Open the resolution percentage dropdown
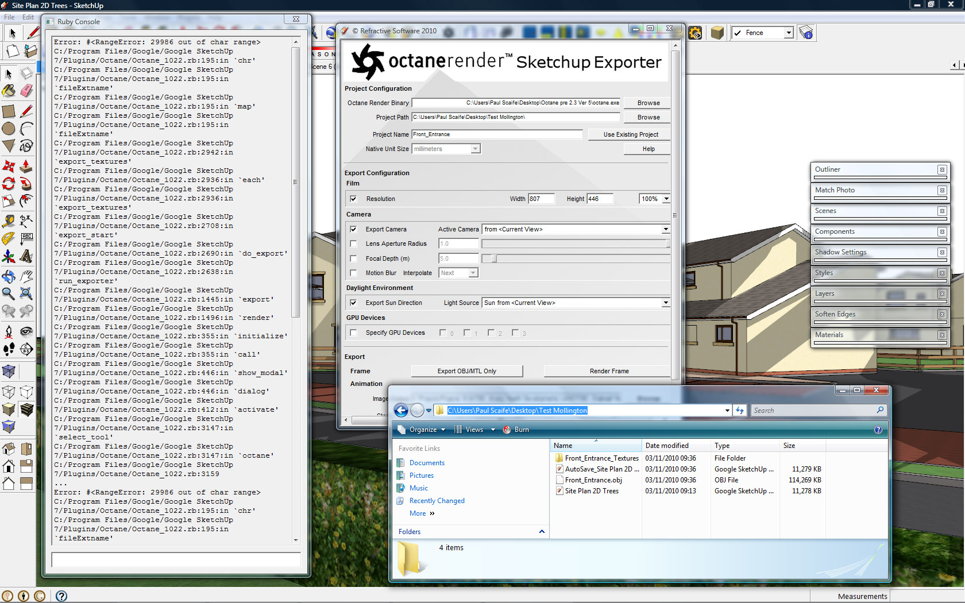The height and width of the screenshot is (603, 965). pyautogui.click(x=666, y=199)
